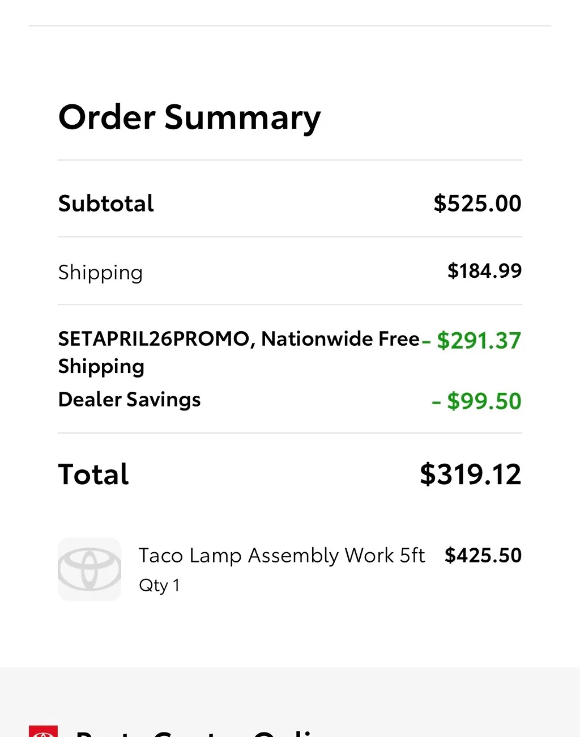Click the $425.50 item price

coord(483,556)
